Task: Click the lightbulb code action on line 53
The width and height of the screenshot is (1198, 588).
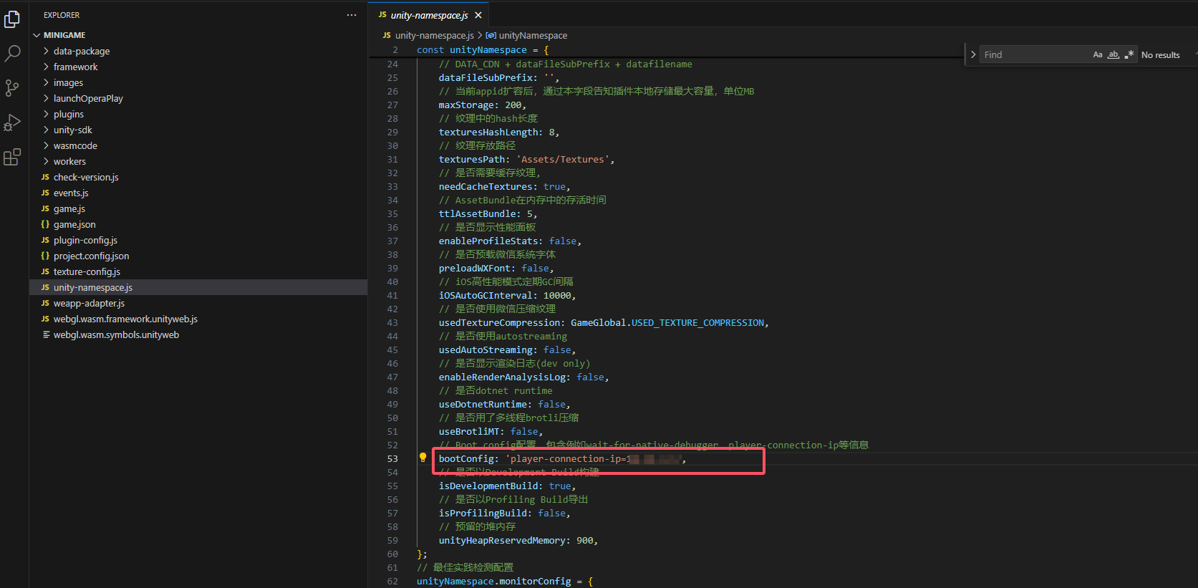Action: pyautogui.click(x=422, y=458)
